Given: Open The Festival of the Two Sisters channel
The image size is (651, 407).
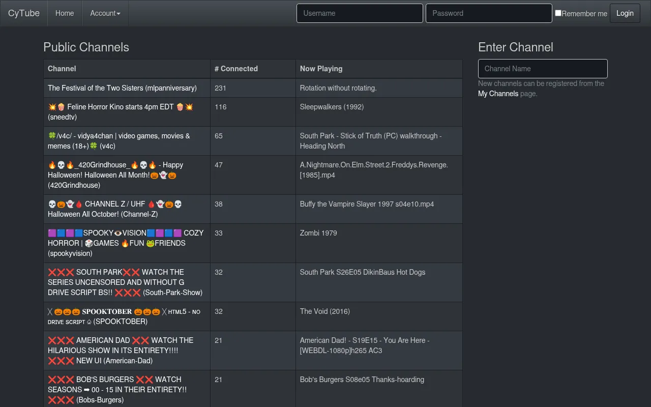Looking at the screenshot, I should coord(122,88).
